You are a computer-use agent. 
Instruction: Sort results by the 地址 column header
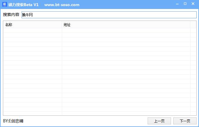pyautogui.click(x=126, y=25)
